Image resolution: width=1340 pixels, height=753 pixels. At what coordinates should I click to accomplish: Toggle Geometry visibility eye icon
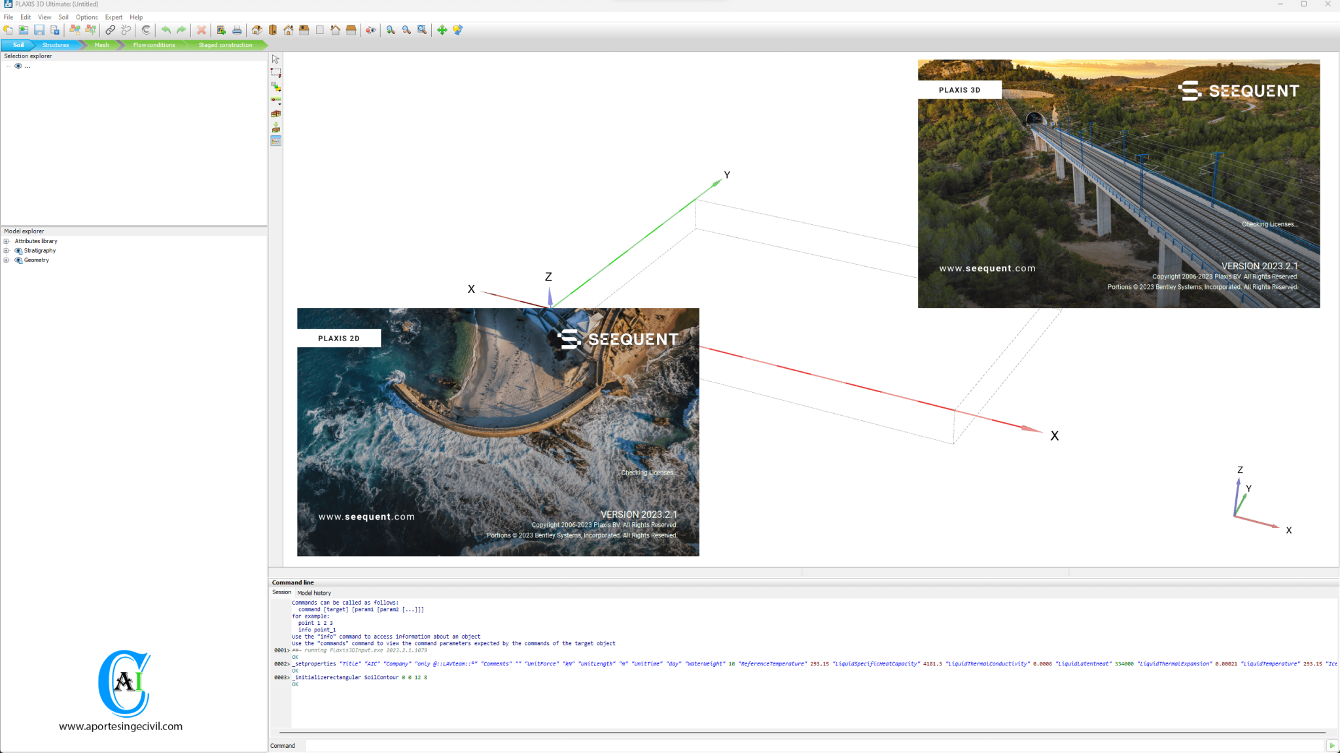(18, 260)
